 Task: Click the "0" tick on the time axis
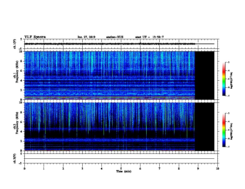(x=24, y=168)
